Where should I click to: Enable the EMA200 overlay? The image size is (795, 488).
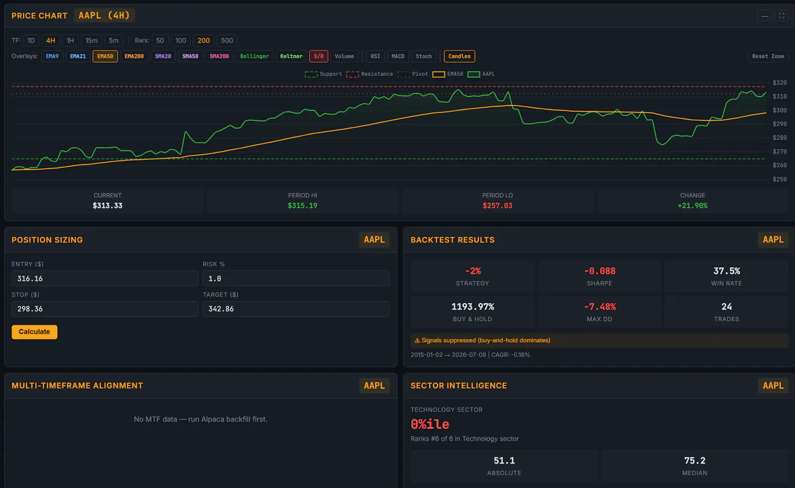pyautogui.click(x=134, y=57)
